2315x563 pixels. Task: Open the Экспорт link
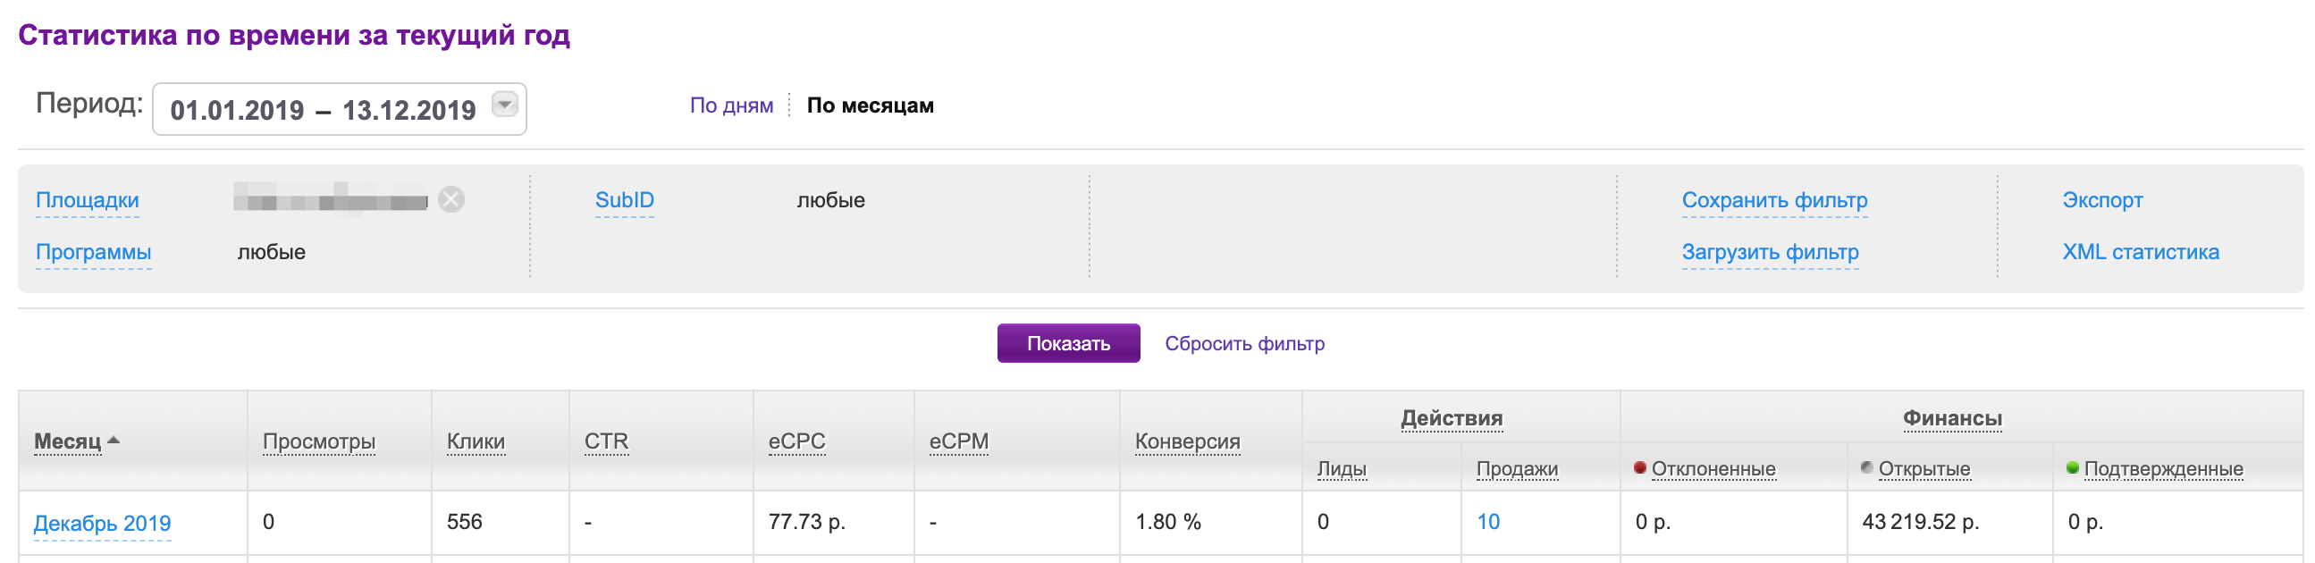[2101, 200]
